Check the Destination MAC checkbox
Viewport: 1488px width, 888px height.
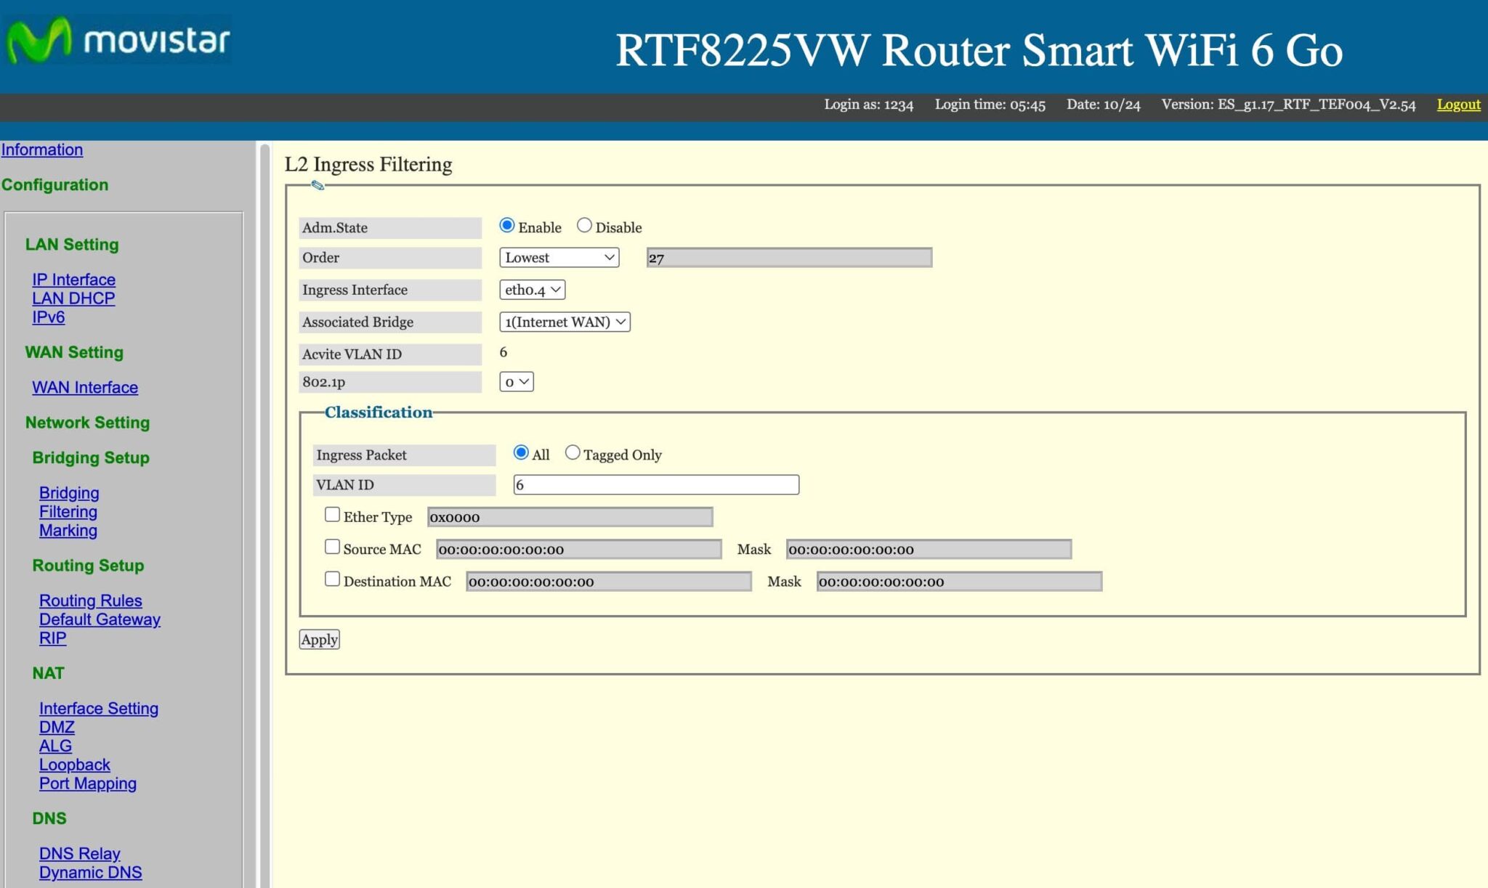333,578
